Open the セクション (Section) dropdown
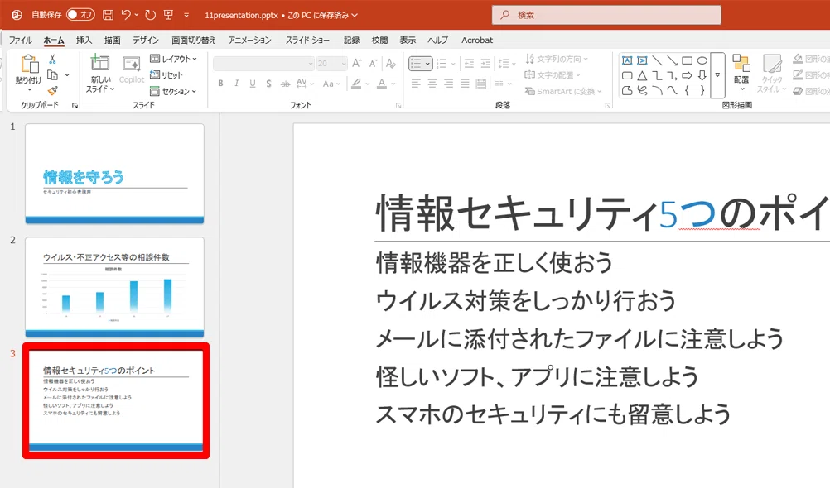The image size is (830, 488). (174, 92)
